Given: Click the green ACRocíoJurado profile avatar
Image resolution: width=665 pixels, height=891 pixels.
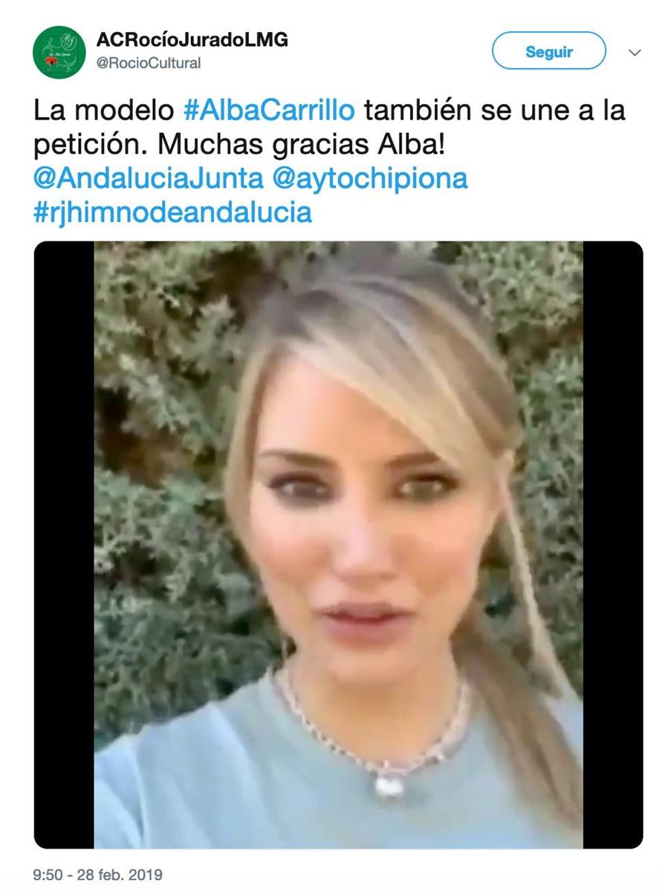Looking at the screenshot, I should [59, 52].
